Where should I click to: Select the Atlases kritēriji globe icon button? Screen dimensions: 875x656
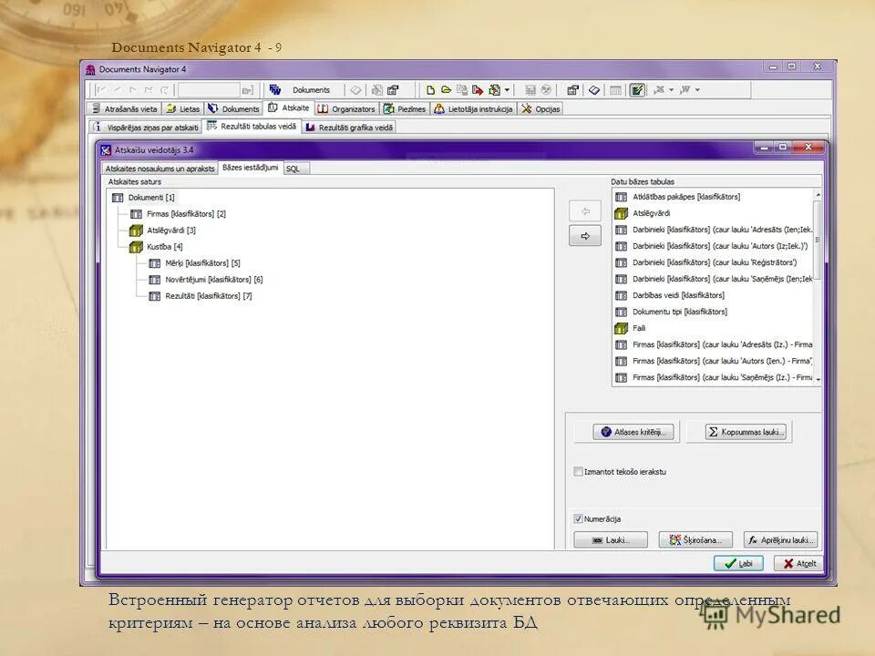point(606,431)
